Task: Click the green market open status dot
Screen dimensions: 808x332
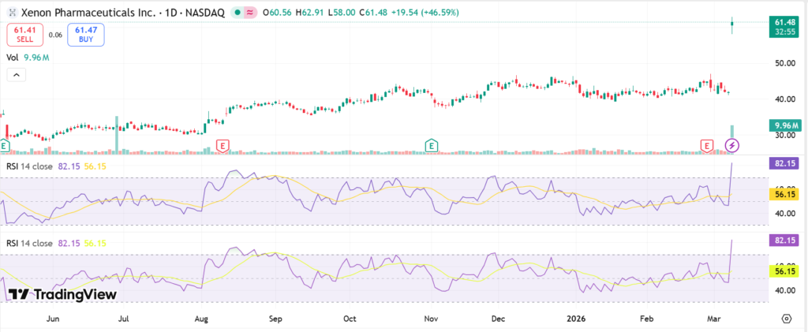Action: pyautogui.click(x=237, y=13)
